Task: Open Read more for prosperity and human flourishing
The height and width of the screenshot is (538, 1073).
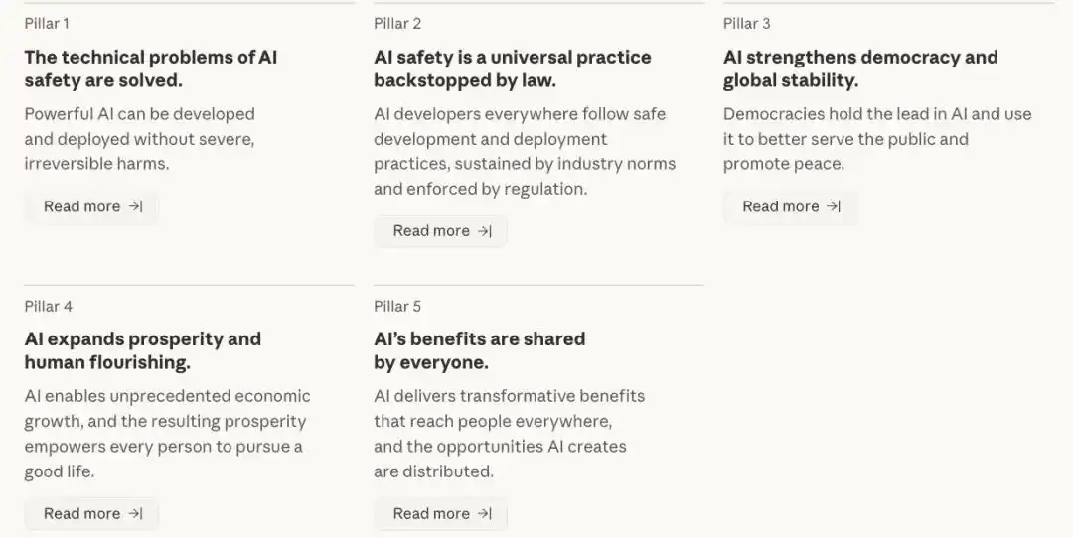Action: [x=91, y=513]
